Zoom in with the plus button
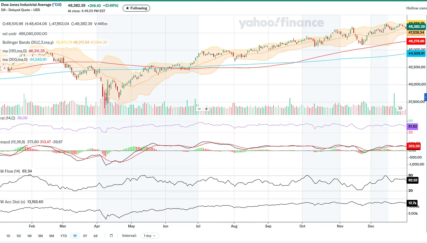 click(206, 109)
